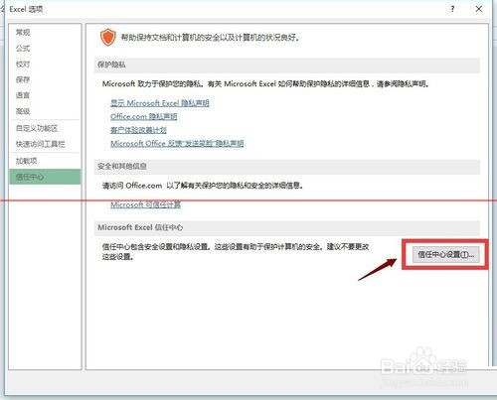Open the 客户体验改善计划 link
Viewport: 497px width, 400px height.
(138, 130)
